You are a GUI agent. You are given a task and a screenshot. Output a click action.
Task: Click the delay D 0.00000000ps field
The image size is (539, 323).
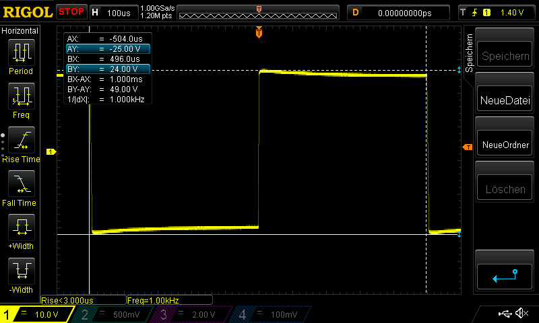(x=398, y=13)
